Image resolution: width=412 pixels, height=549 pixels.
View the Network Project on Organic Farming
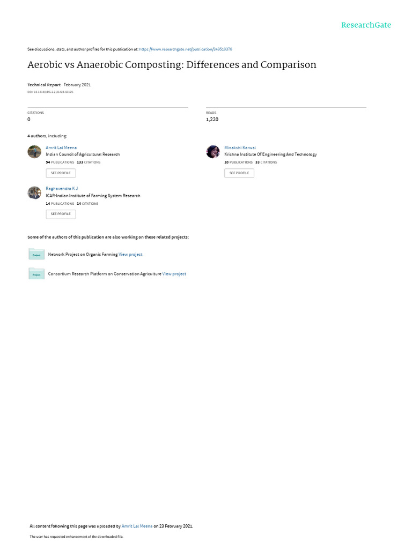pyautogui.click(x=130, y=255)
